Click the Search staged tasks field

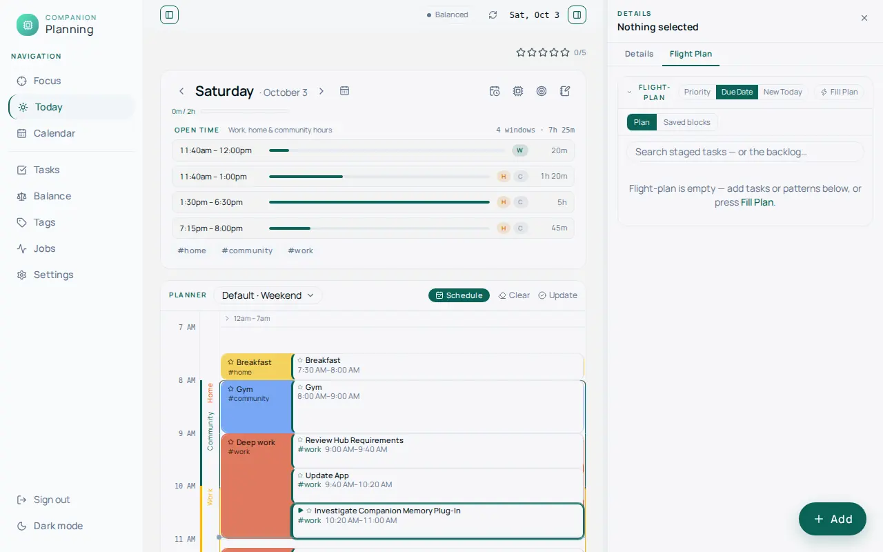(745, 152)
